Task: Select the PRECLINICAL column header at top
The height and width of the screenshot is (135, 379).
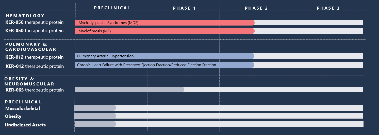Action: (x=112, y=8)
